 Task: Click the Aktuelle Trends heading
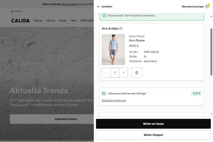click(x=39, y=91)
